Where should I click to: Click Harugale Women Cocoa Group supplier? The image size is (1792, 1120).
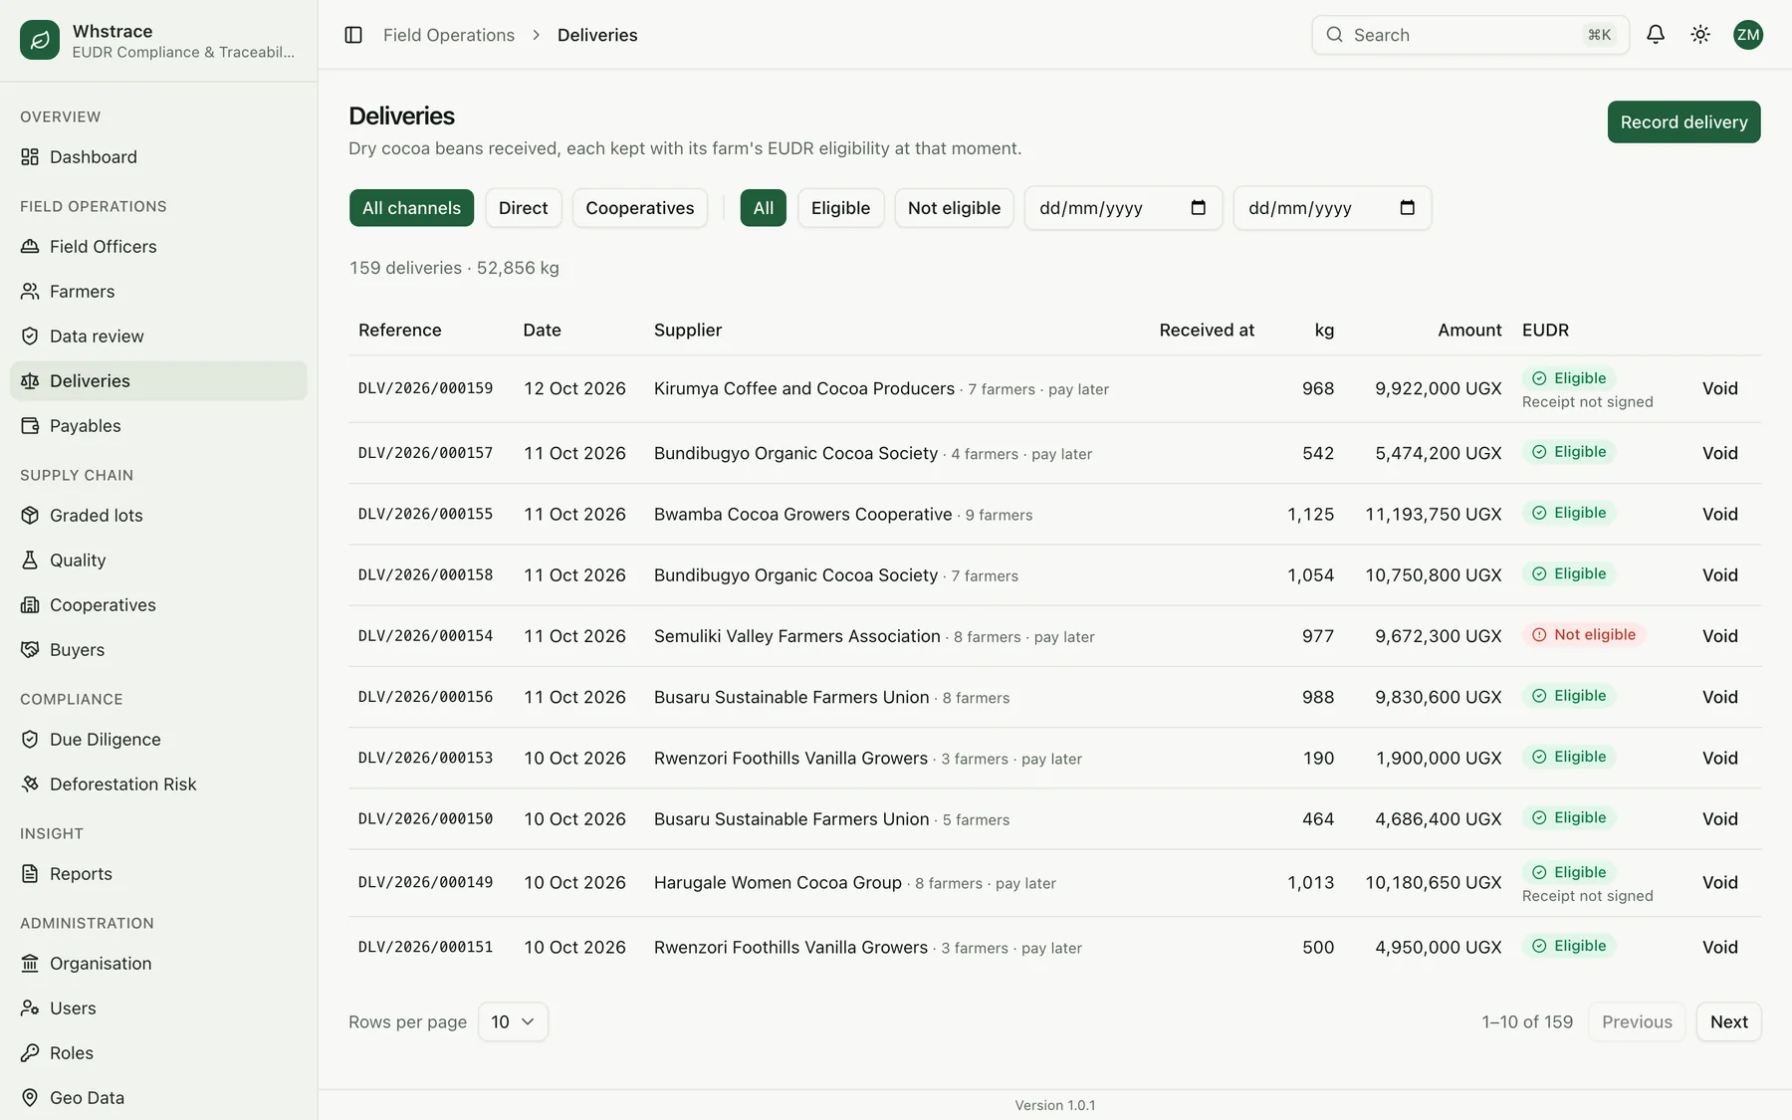coord(778,883)
